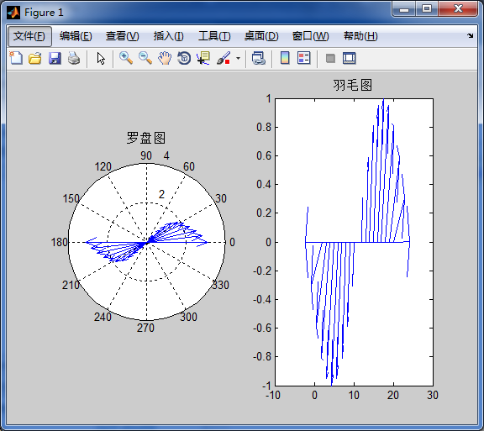Activate the Data Cursor tool
484x431 pixels.
click(203, 58)
